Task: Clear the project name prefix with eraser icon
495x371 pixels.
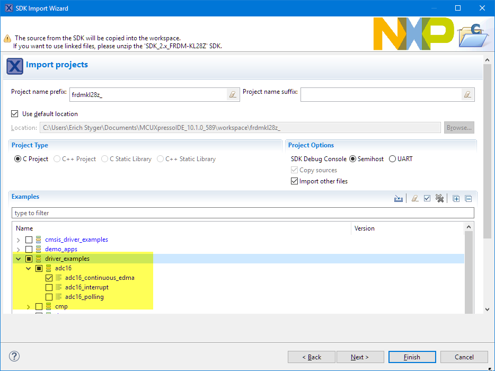Action: [233, 94]
